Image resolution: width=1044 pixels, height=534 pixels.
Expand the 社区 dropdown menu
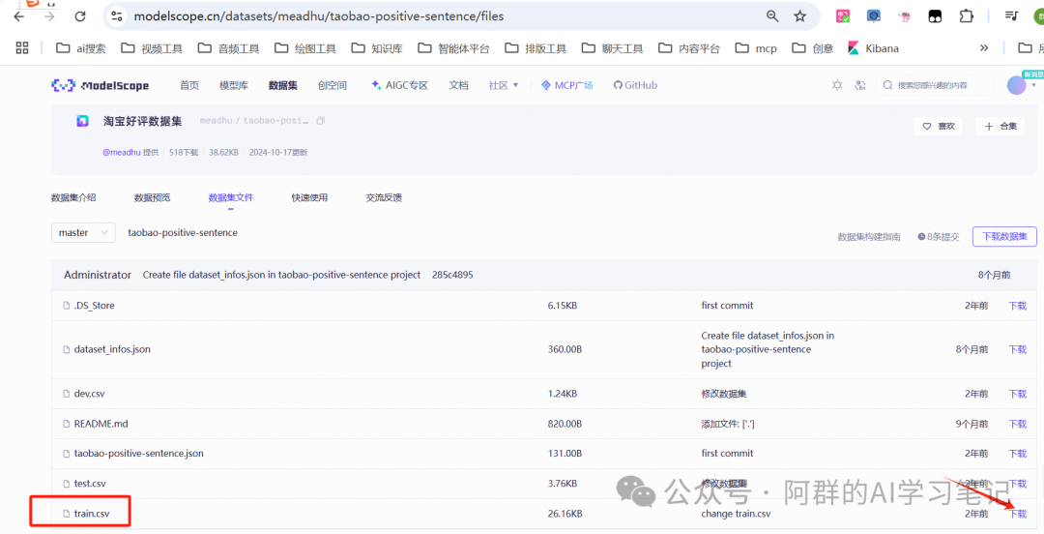click(x=504, y=85)
